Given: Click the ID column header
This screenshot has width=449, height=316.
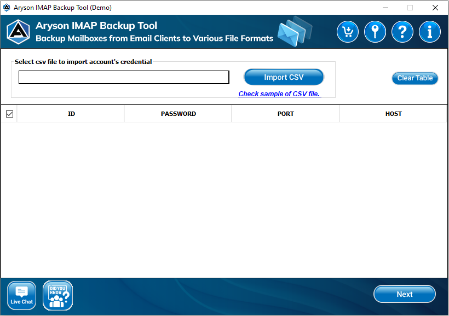Looking at the screenshot, I should click(71, 114).
